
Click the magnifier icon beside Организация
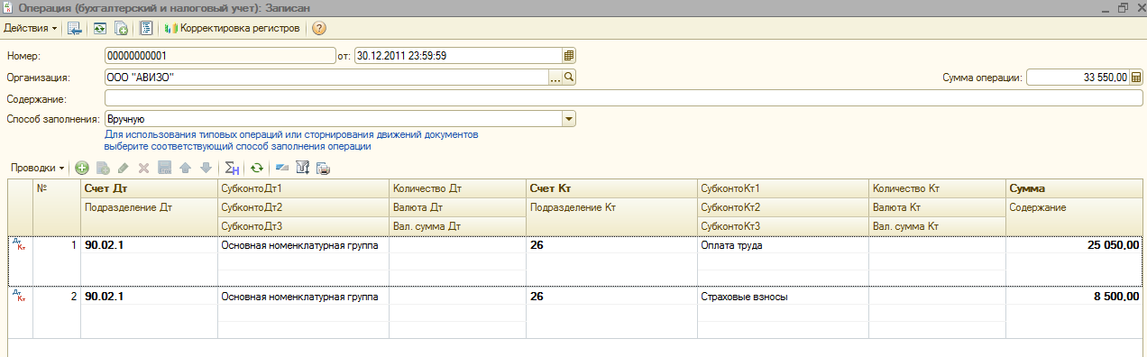pos(569,78)
